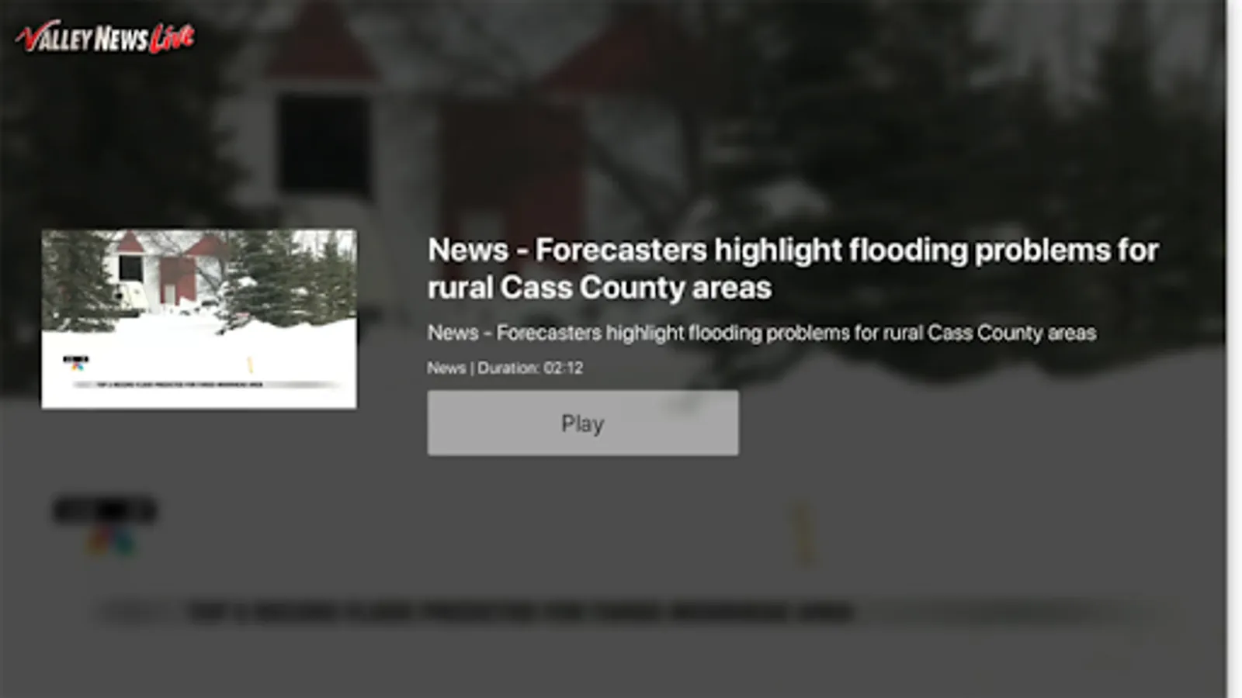
Task: Click the blurred black station bar above the peacock logo
Action: click(105, 511)
